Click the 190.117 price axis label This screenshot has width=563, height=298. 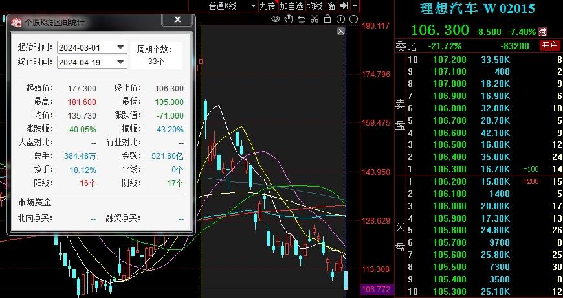pos(376,26)
